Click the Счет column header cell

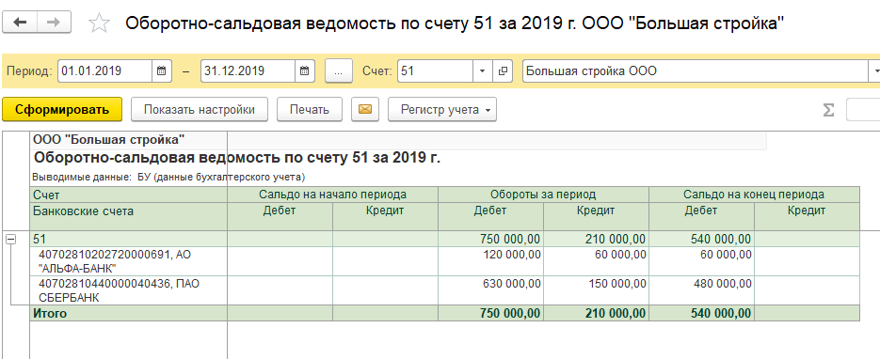pos(129,195)
